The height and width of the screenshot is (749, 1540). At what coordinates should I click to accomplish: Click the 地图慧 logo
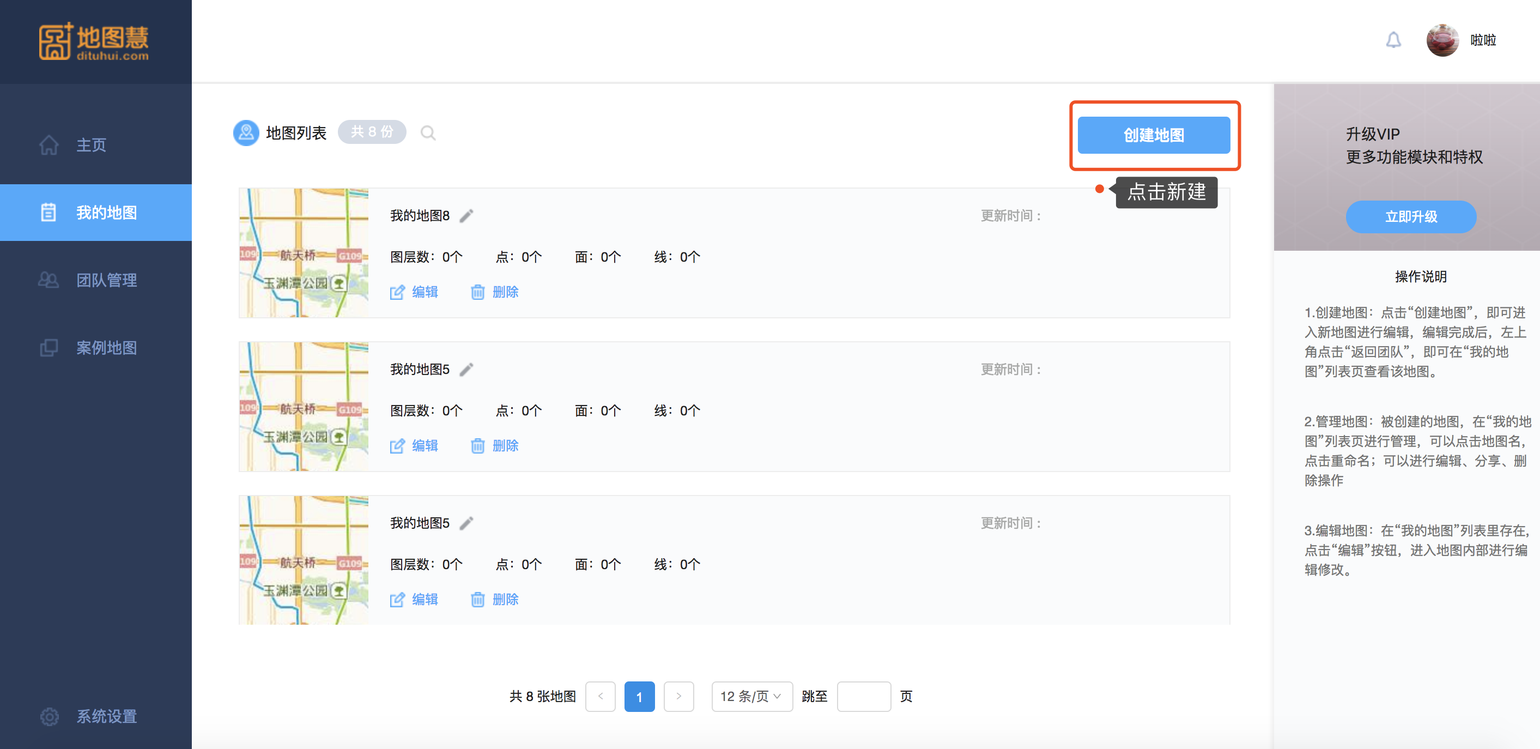click(94, 41)
